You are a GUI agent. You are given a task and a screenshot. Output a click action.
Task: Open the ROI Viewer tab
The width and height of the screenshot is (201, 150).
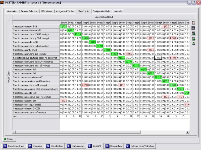point(46,11)
